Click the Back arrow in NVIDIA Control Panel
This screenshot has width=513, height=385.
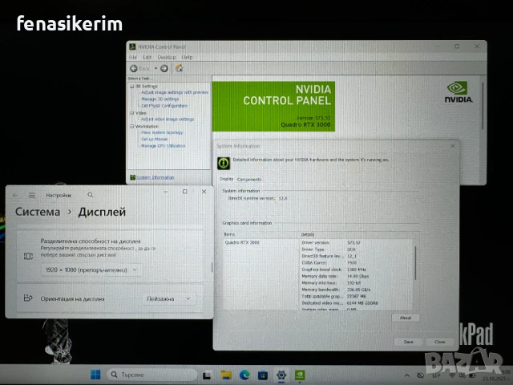[x=134, y=68]
